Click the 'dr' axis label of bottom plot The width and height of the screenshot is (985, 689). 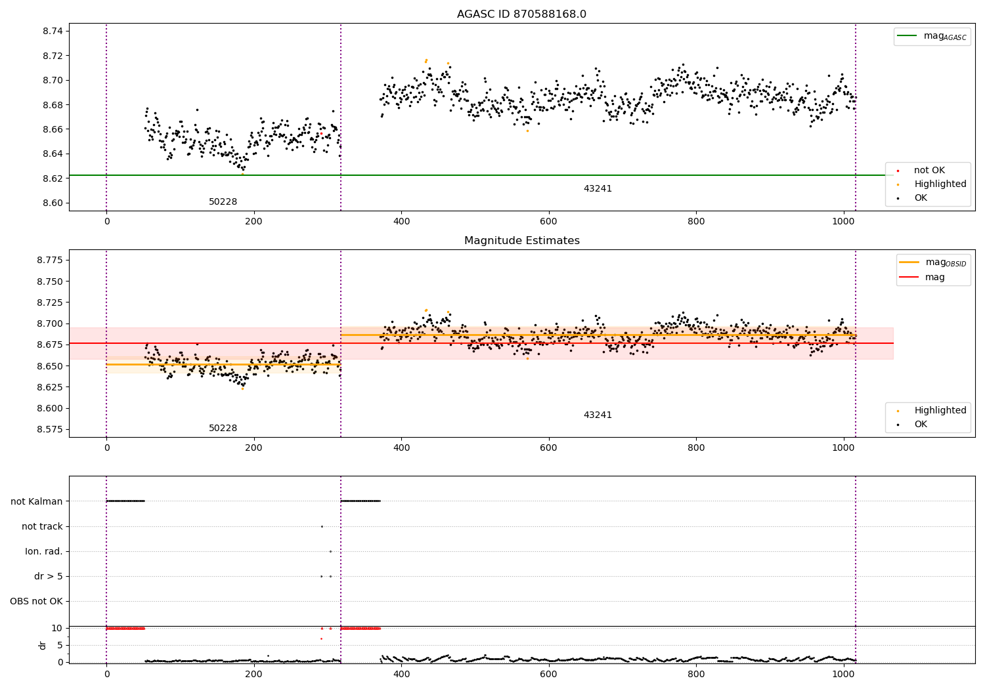[43, 645]
